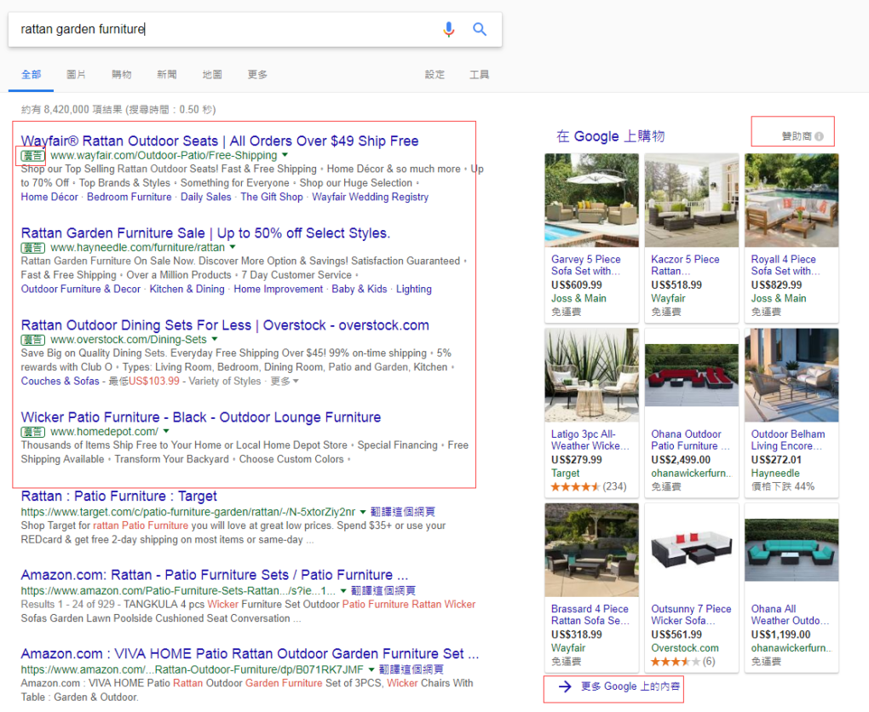Translate the Amazon Patio Furniture Sets page link
The height and width of the screenshot is (712, 869).
383,591
